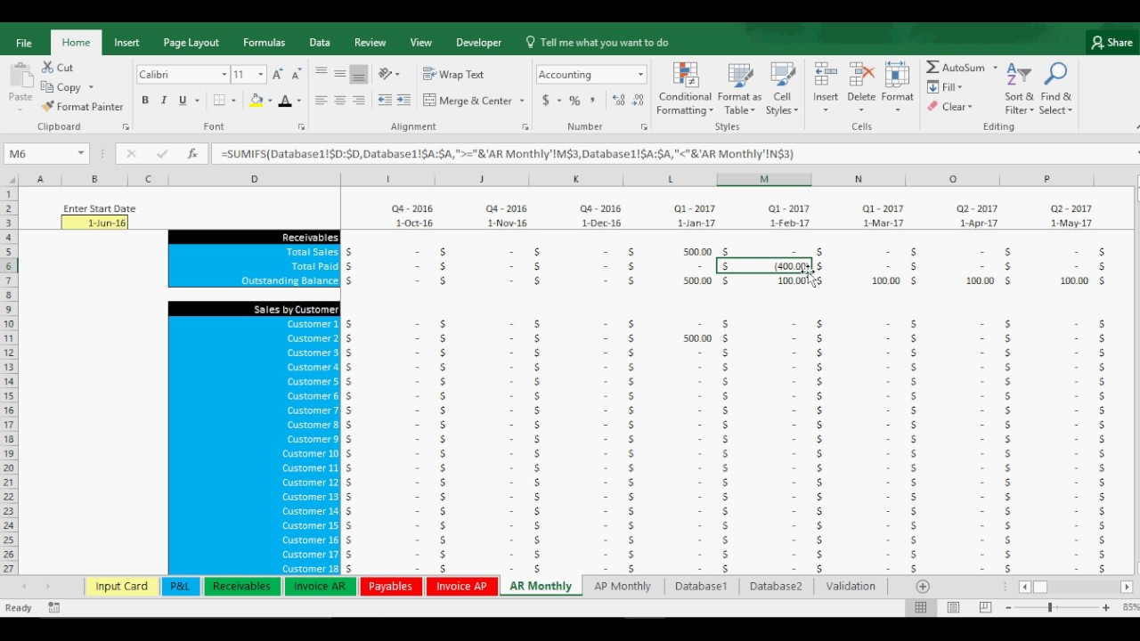Toggle Wrap Text on

(453, 75)
